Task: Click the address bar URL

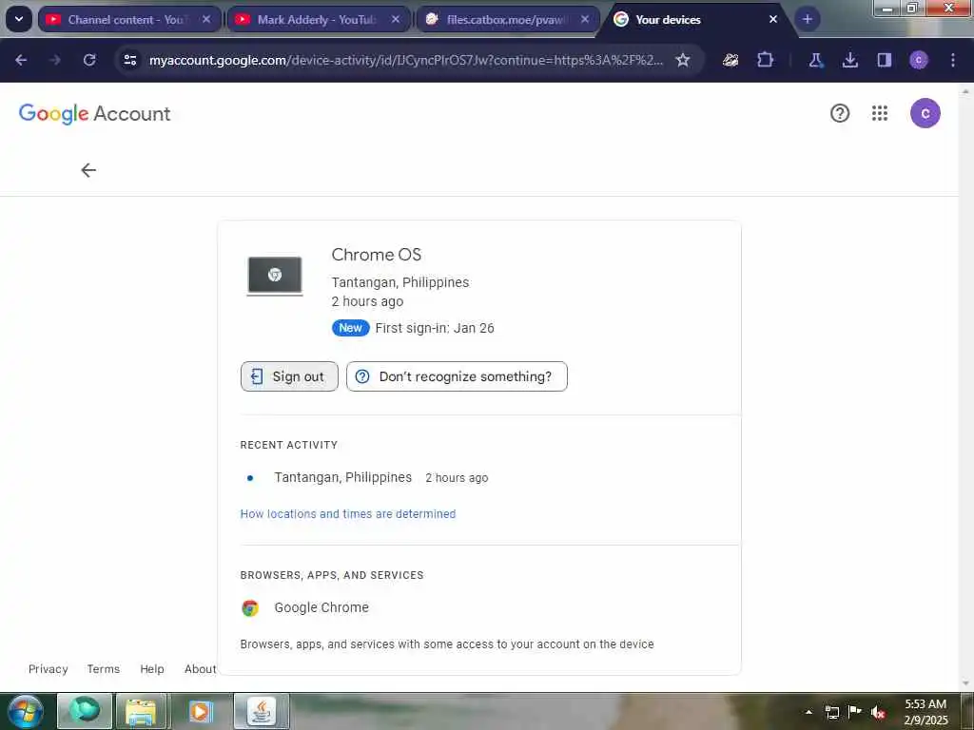Action: tap(405, 60)
